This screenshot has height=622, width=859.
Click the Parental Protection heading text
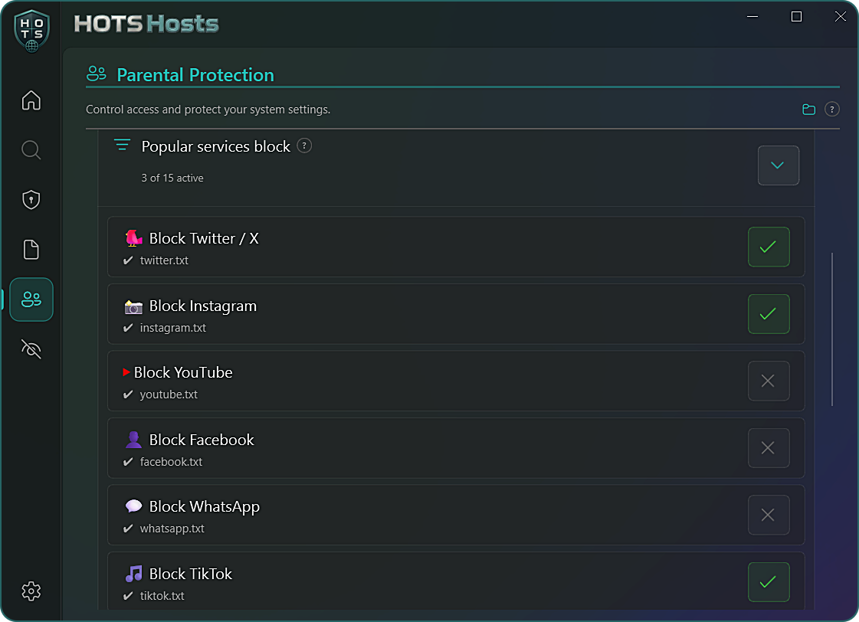195,75
